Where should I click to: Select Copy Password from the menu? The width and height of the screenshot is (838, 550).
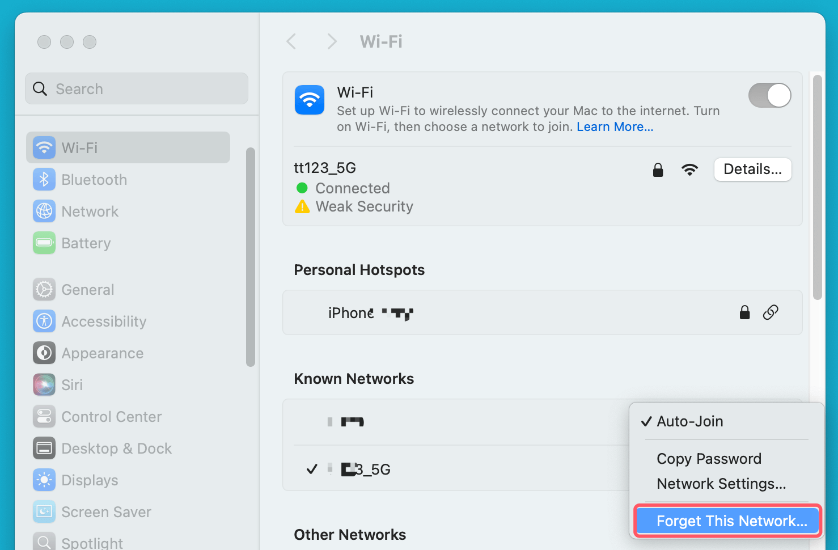(709, 459)
